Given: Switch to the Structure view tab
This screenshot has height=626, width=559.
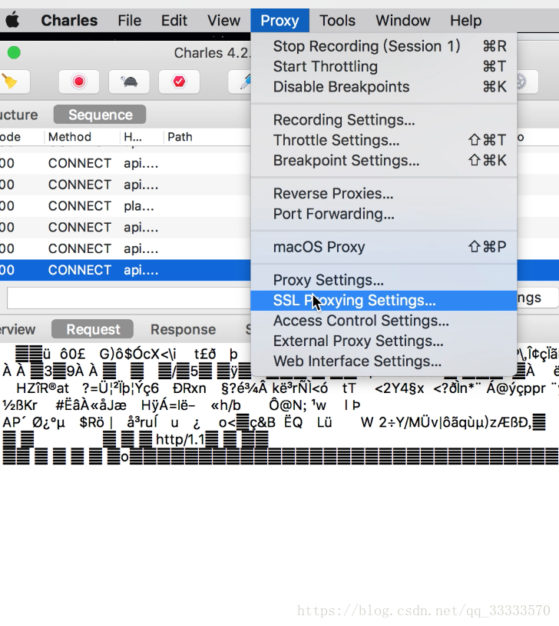Looking at the screenshot, I should [x=18, y=115].
